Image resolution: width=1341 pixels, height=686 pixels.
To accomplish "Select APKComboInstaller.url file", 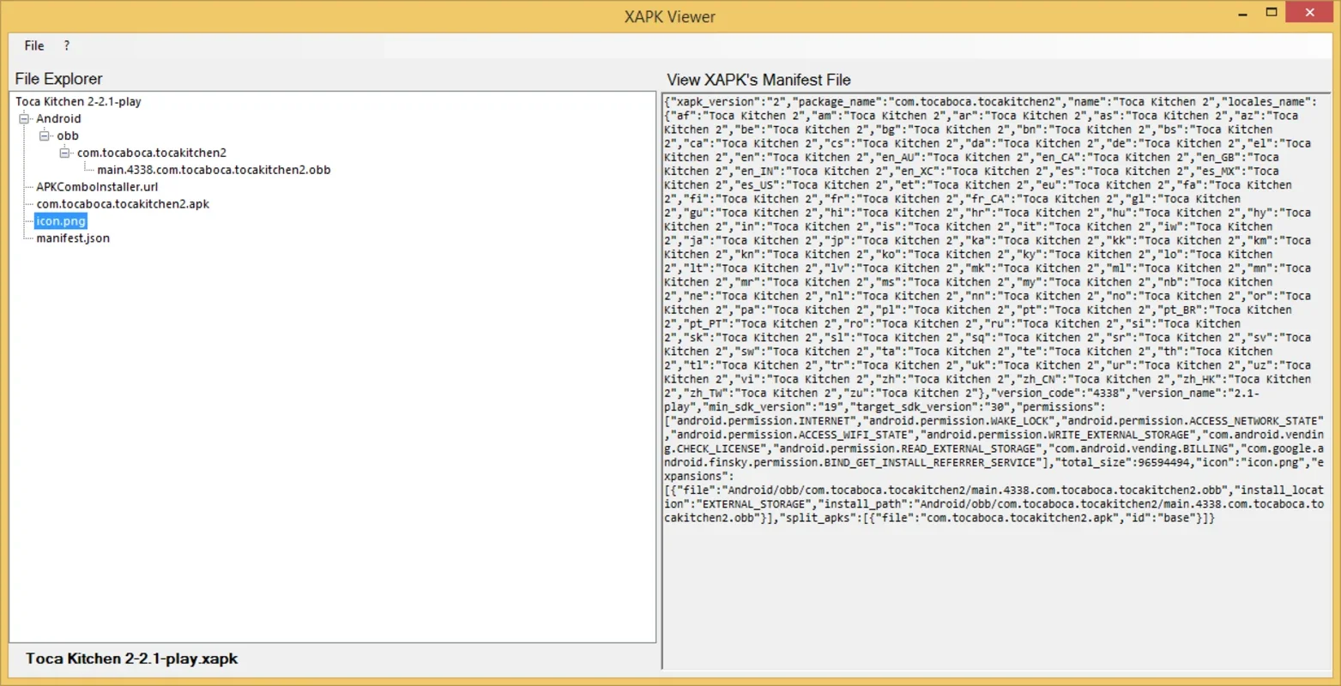I will point(97,187).
